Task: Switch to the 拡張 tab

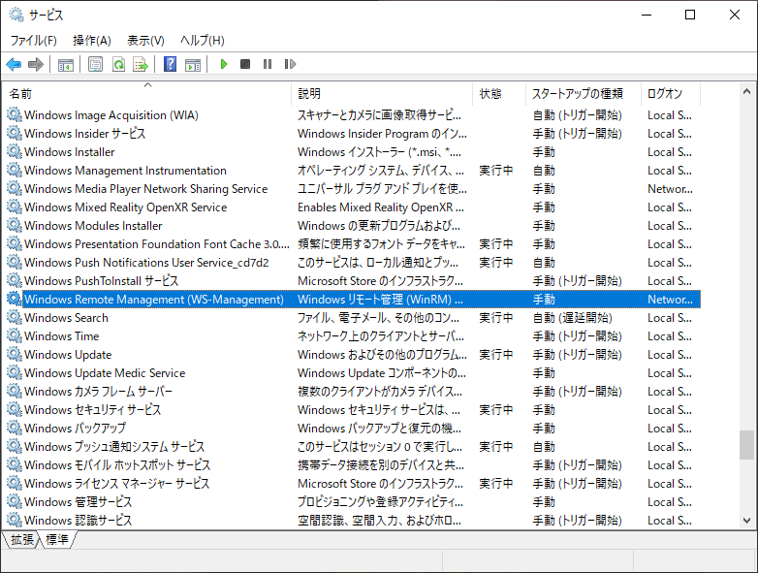Action: pos(21,539)
